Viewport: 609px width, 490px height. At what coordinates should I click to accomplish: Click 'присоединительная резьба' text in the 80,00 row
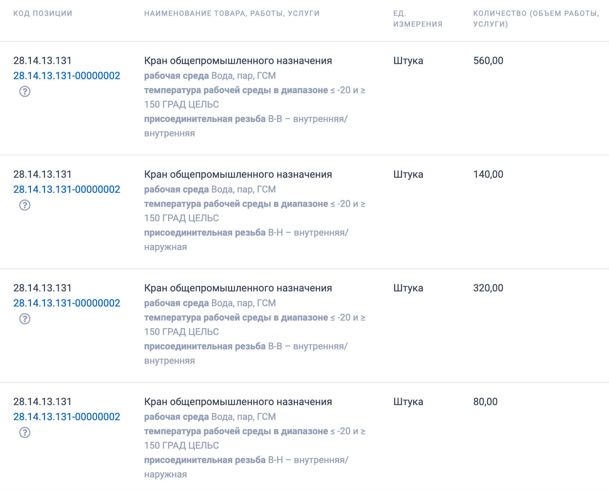click(205, 460)
